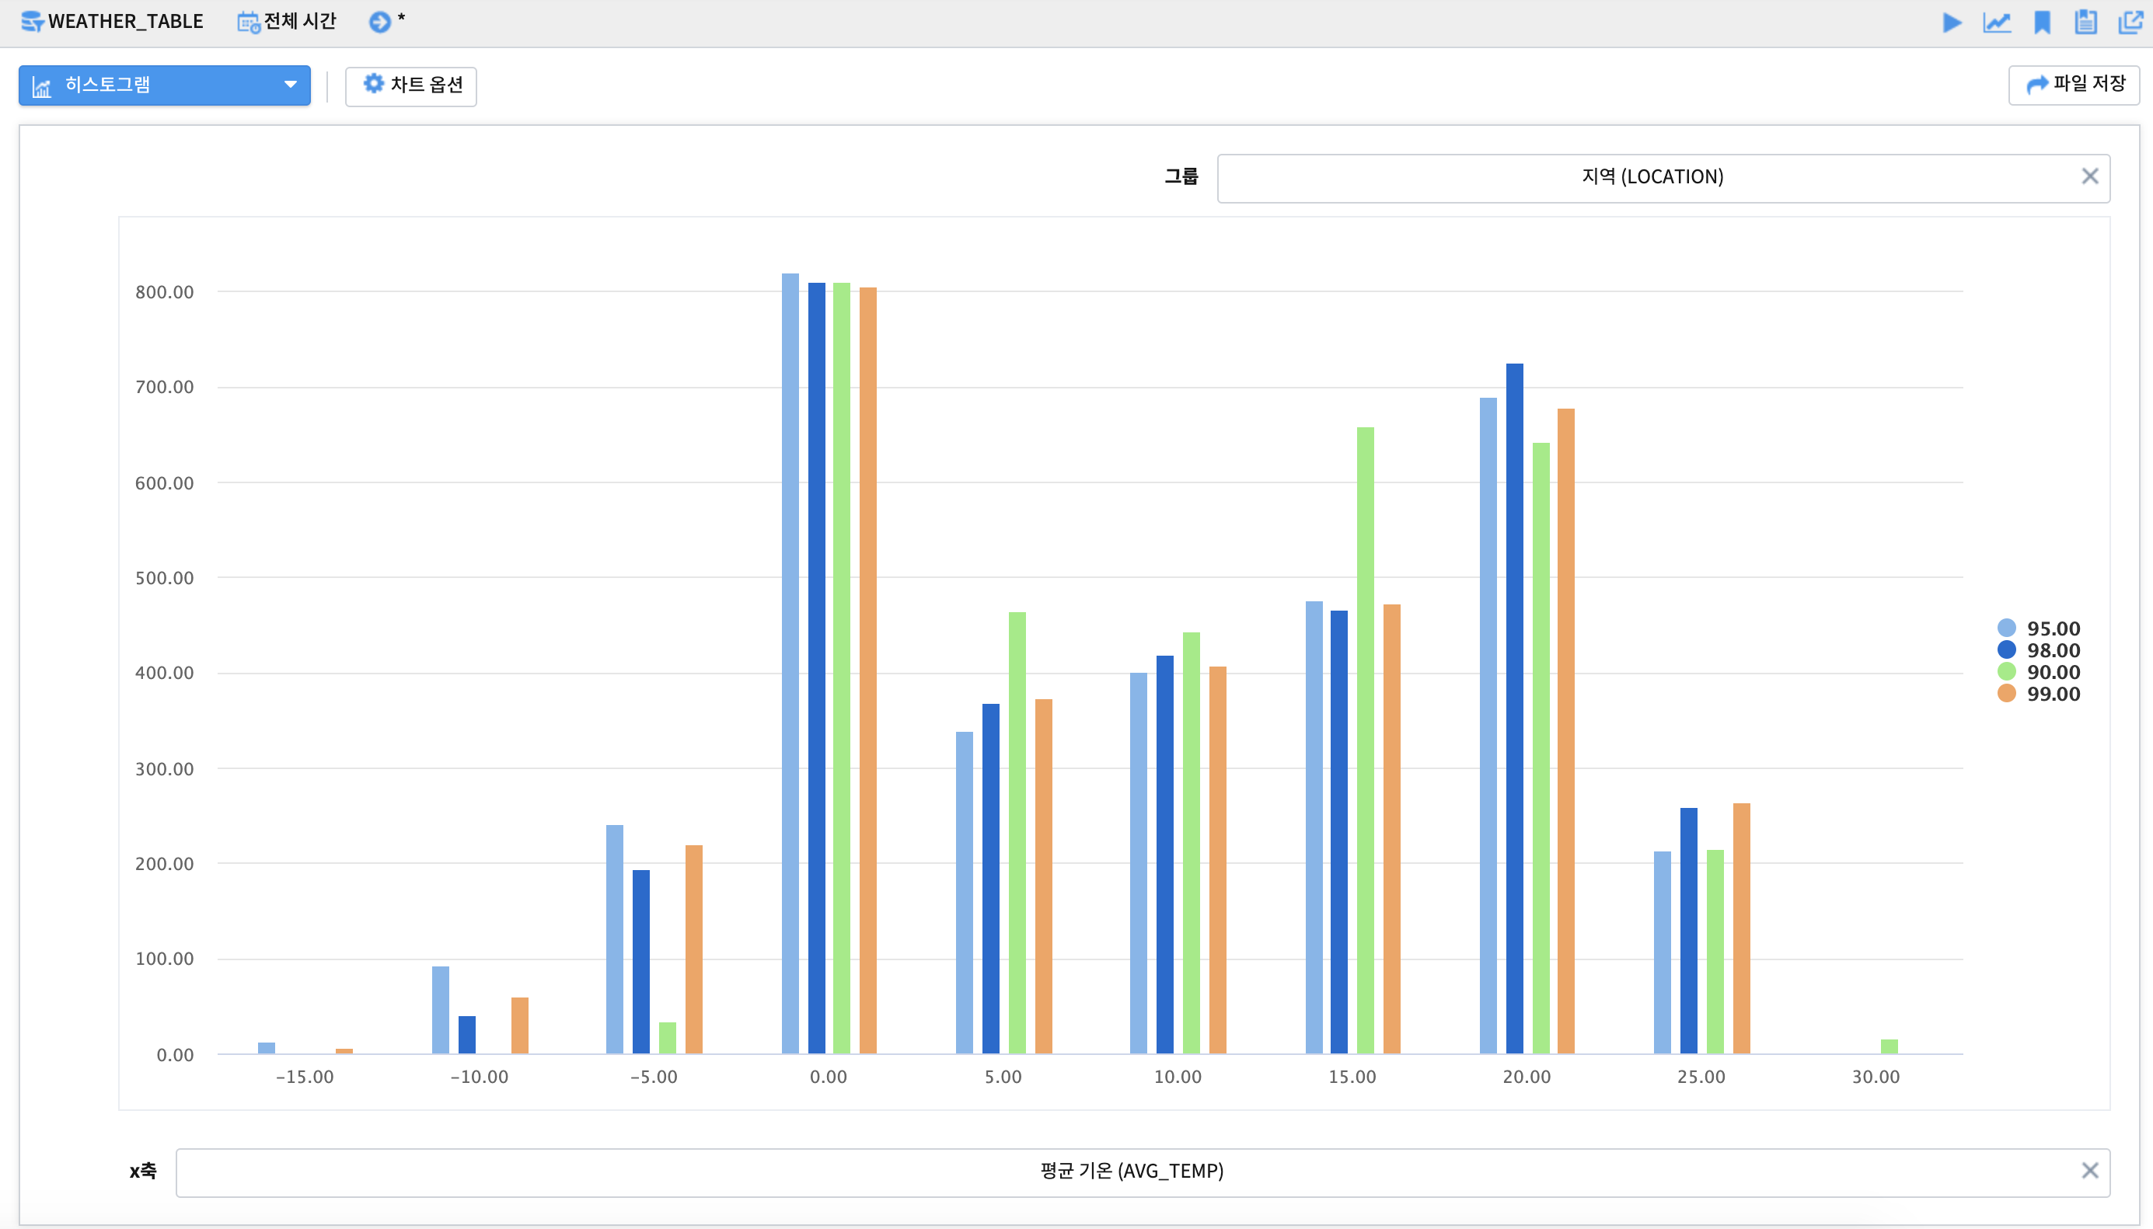Open the line chart icon in top bar
The height and width of the screenshot is (1229, 2153).
tap(1997, 23)
